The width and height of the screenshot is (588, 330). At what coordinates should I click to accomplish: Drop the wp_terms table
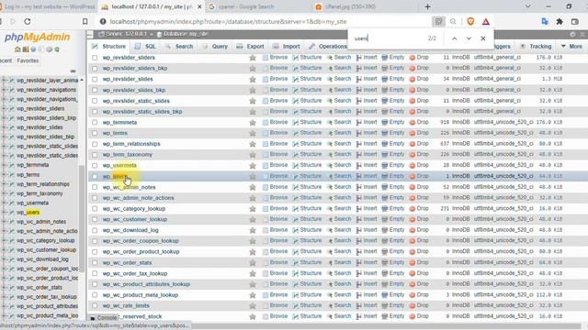click(419, 133)
